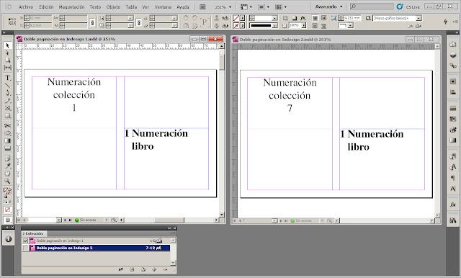461x278 pixels.
Task: Open the Links panel in right dock
Action: [453, 66]
